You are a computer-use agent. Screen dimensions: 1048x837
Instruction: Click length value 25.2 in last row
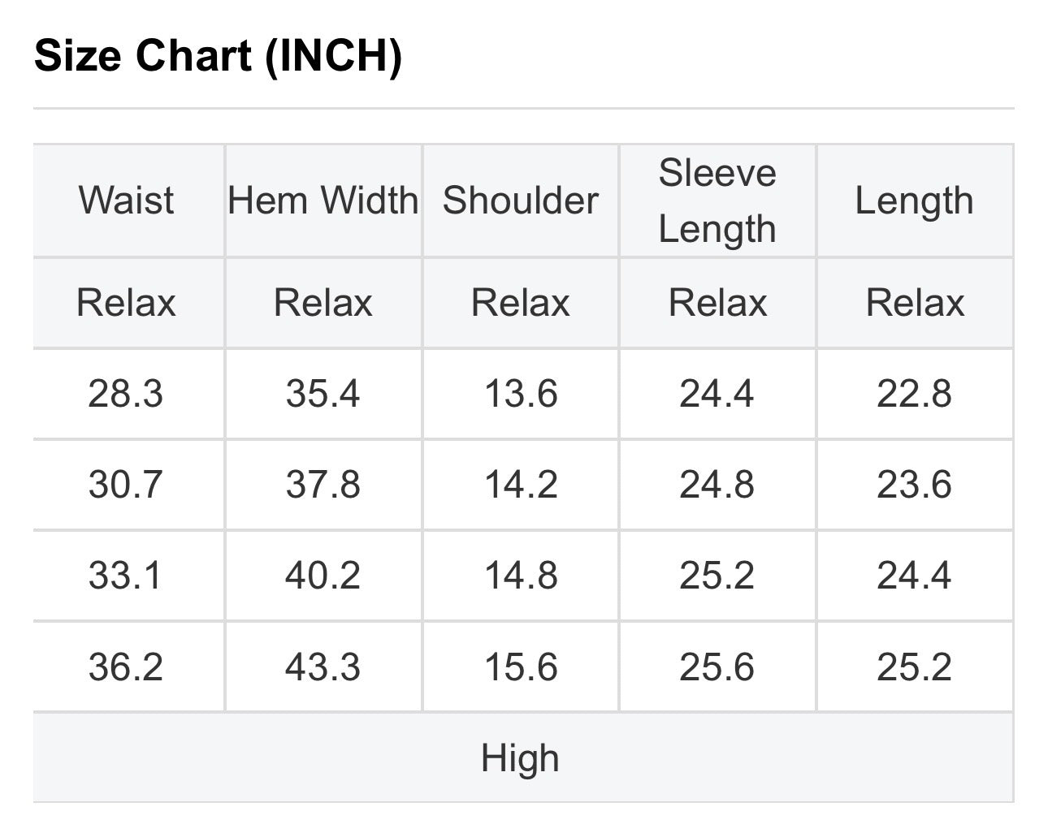(x=915, y=667)
